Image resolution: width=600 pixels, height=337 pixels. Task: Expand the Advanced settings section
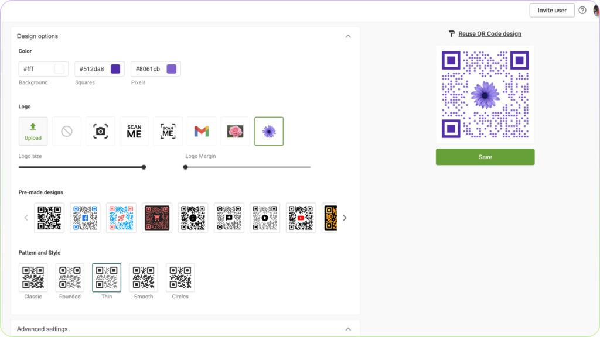coord(348,329)
